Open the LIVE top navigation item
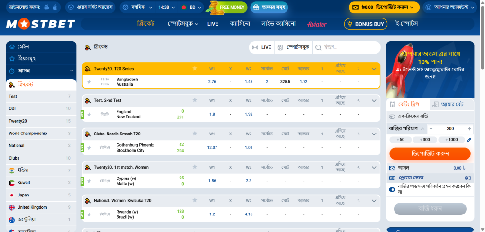The image size is (485, 232). (x=213, y=24)
